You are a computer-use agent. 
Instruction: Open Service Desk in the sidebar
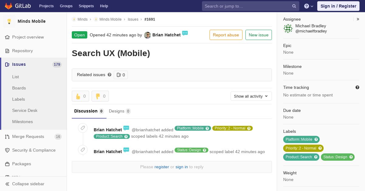pyautogui.click(x=25, y=110)
